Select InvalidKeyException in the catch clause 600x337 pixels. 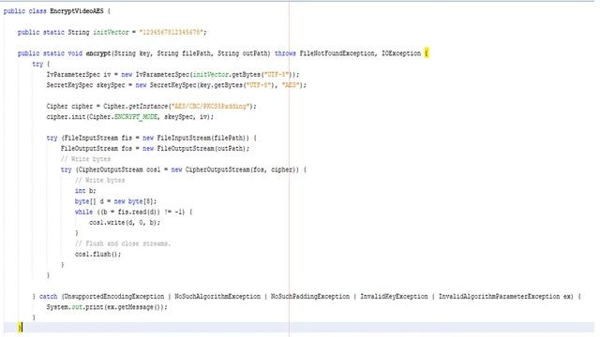click(x=394, y=297)
